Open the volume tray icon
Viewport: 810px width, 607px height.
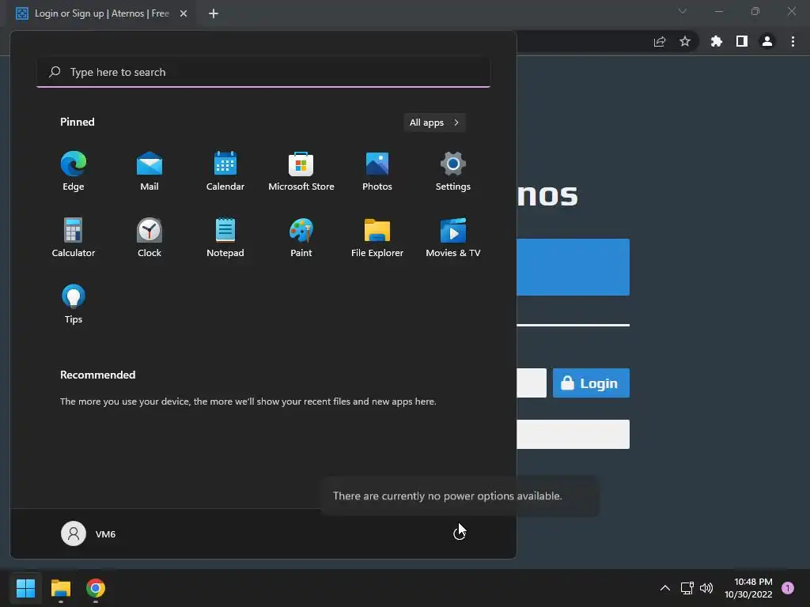[x=706, y=588]
